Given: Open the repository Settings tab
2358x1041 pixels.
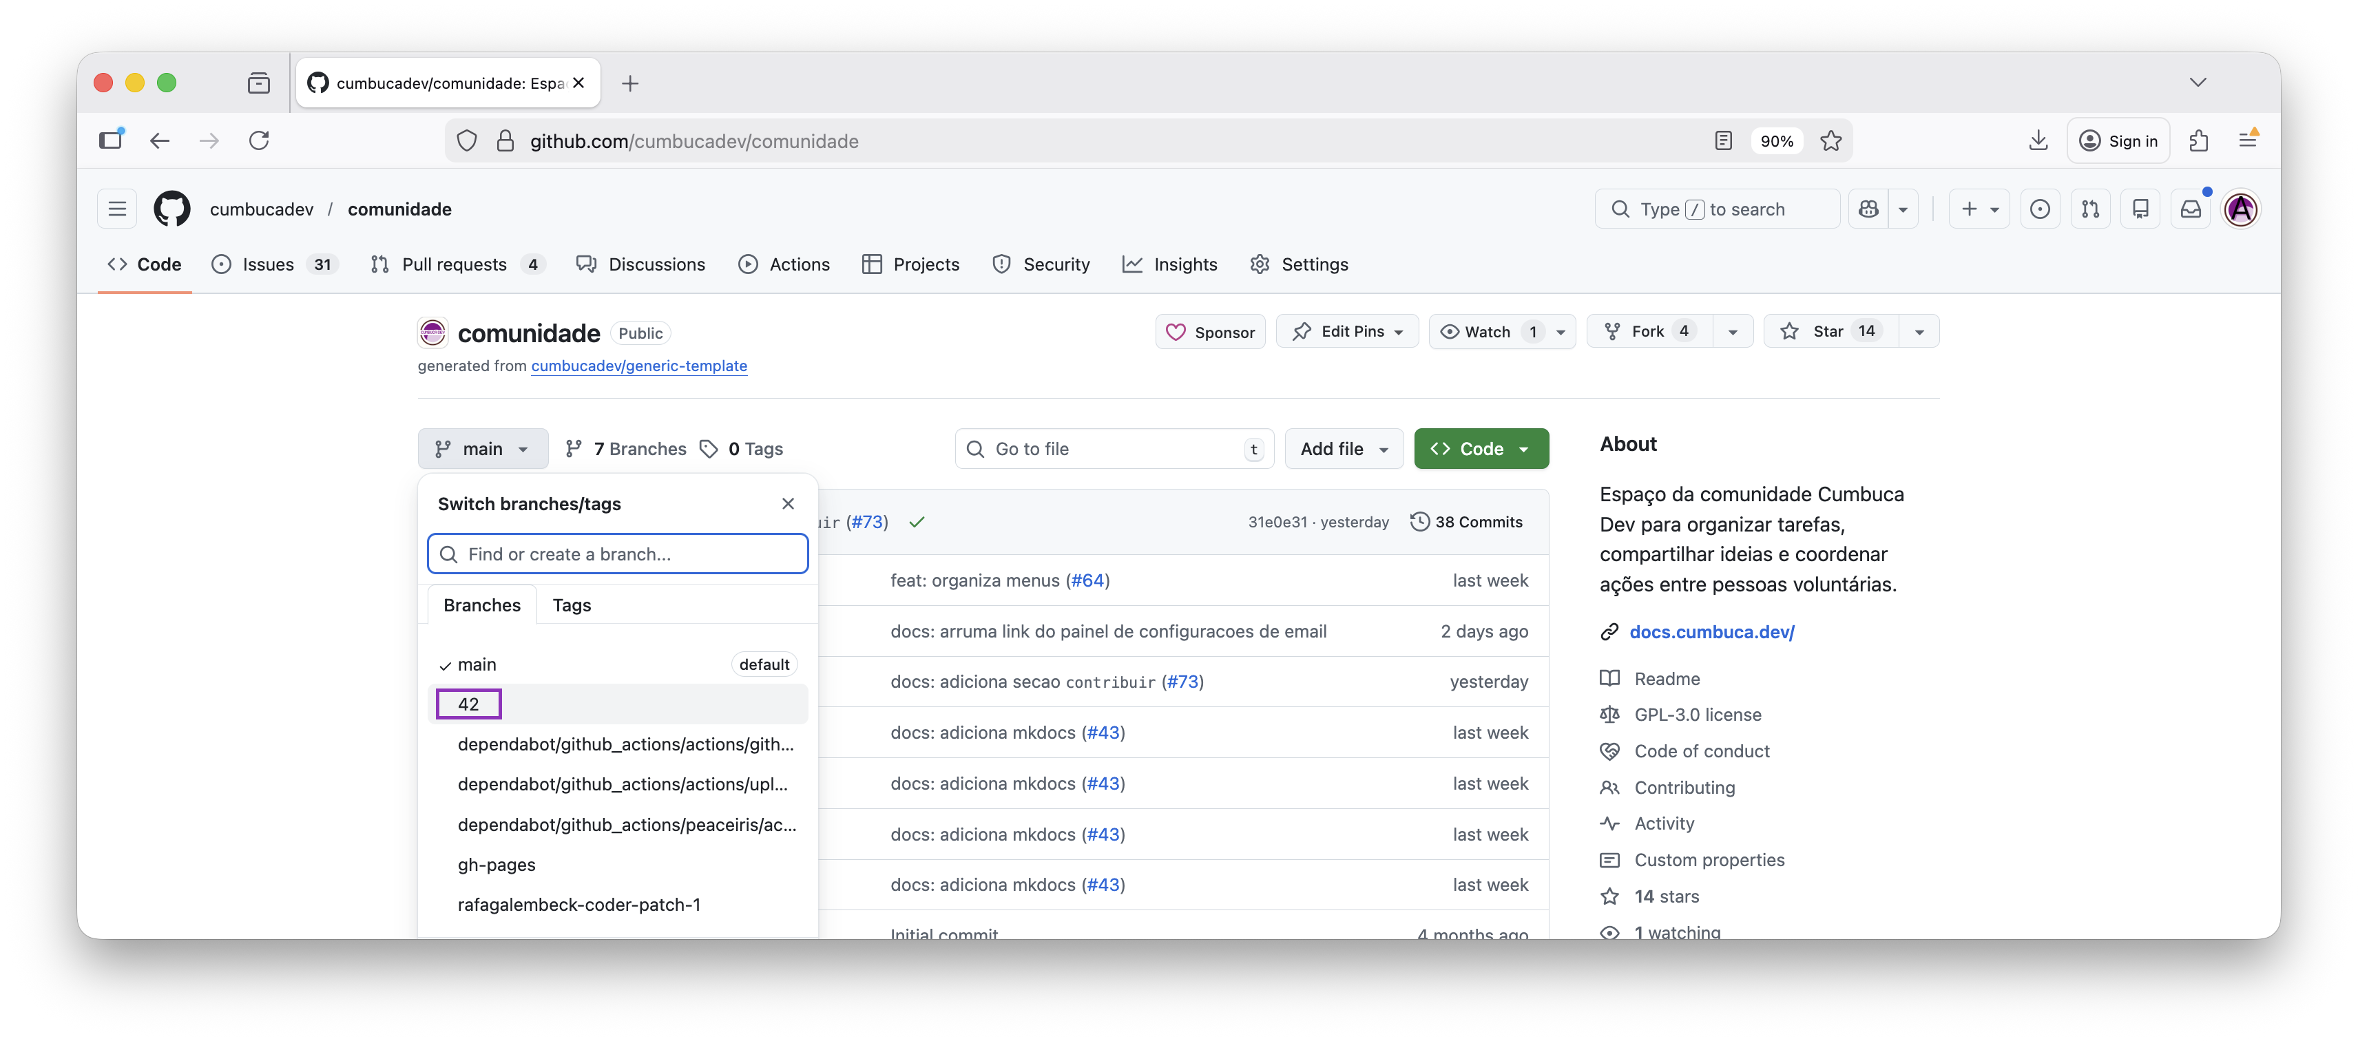Looking at the screenshot, I should tap(1299, 264).
